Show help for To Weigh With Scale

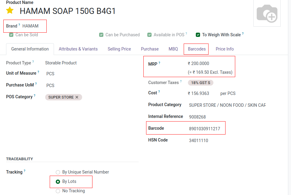(x=243, y=34)
